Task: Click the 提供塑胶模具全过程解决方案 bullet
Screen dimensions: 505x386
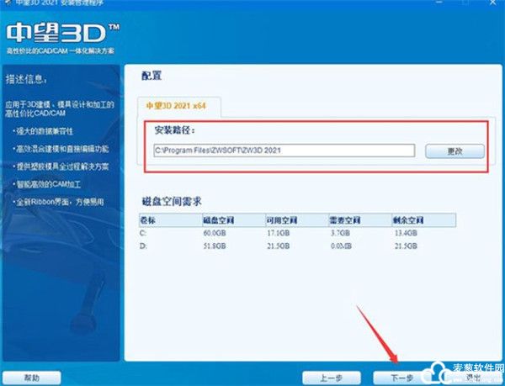Action: [61, 167]
